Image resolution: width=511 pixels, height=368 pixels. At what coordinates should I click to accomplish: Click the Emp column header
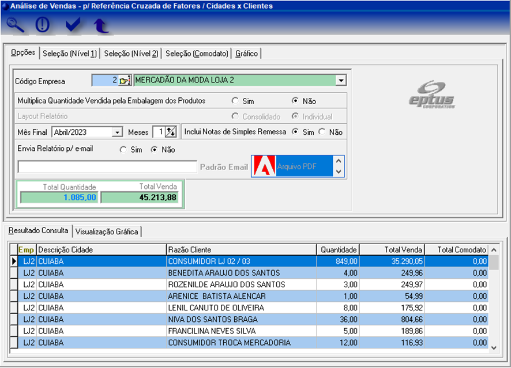point(26,250)
